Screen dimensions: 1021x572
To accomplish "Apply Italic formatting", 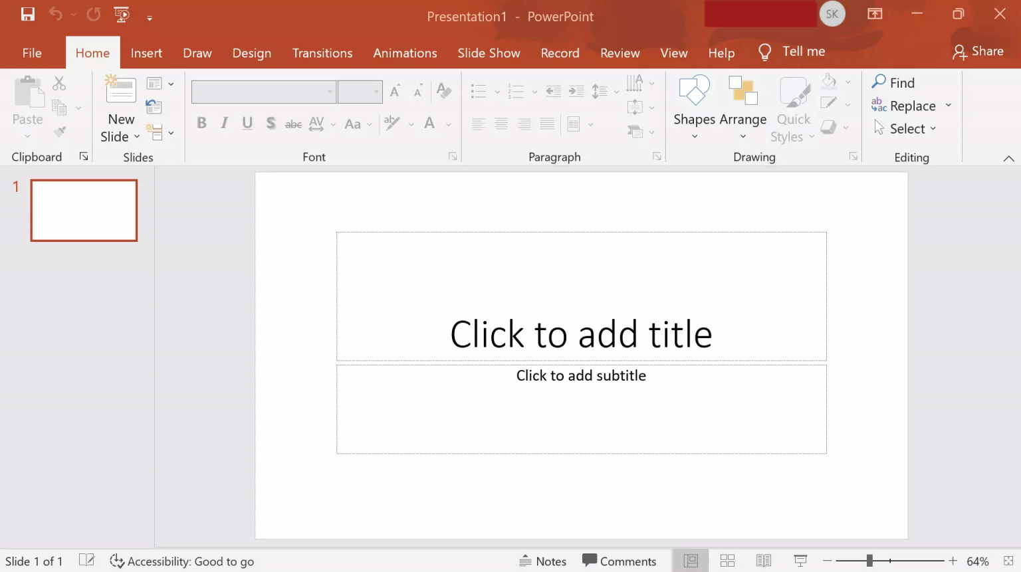I will pos(224,123).
